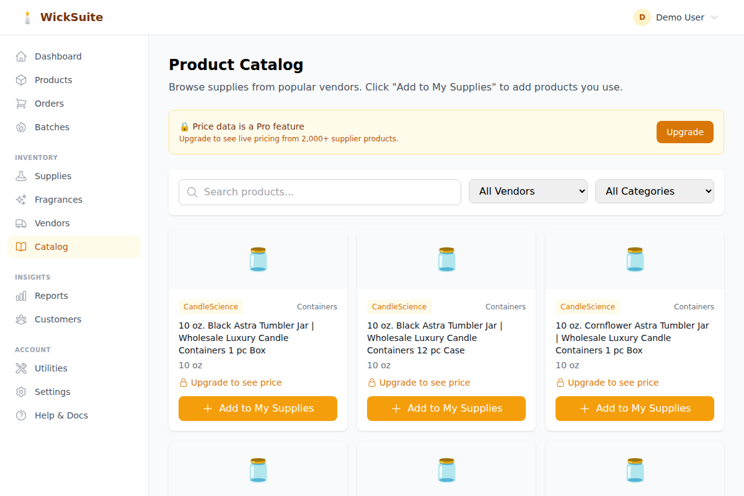Open Fragrances using its flask icon
This screenshot has width=744, height=496.
(x=21, y=199)
